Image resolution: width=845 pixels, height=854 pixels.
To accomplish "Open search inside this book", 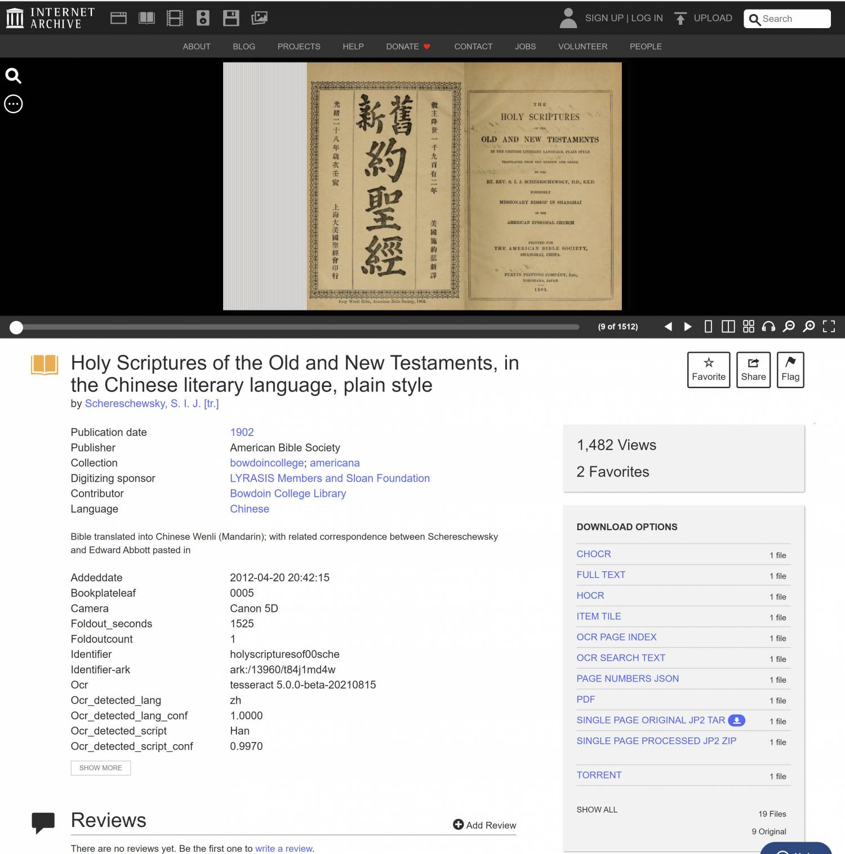I will 13,75.
